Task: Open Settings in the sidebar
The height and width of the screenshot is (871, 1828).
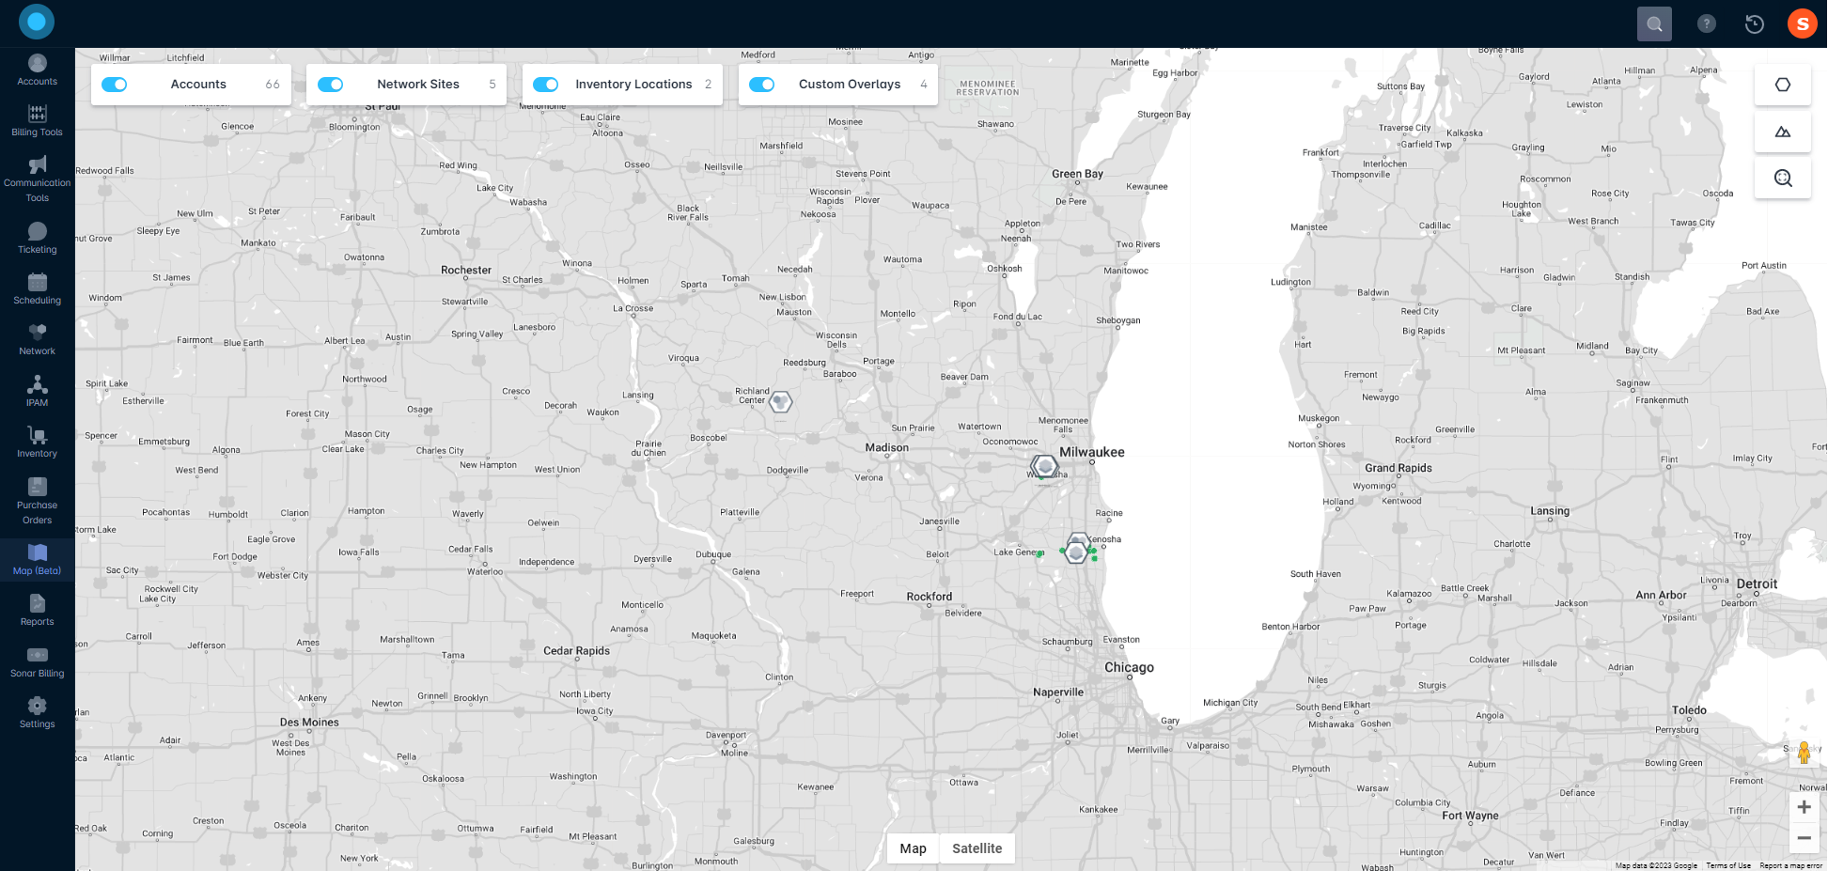Action: [x=37, y=713]
